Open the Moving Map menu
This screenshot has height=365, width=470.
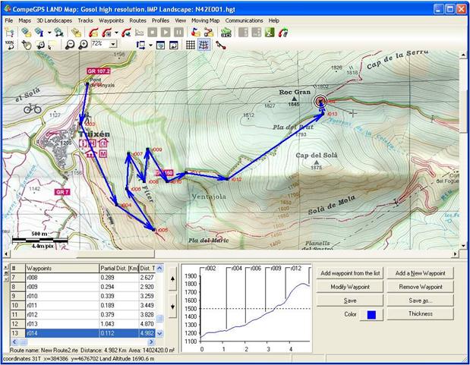205,20
